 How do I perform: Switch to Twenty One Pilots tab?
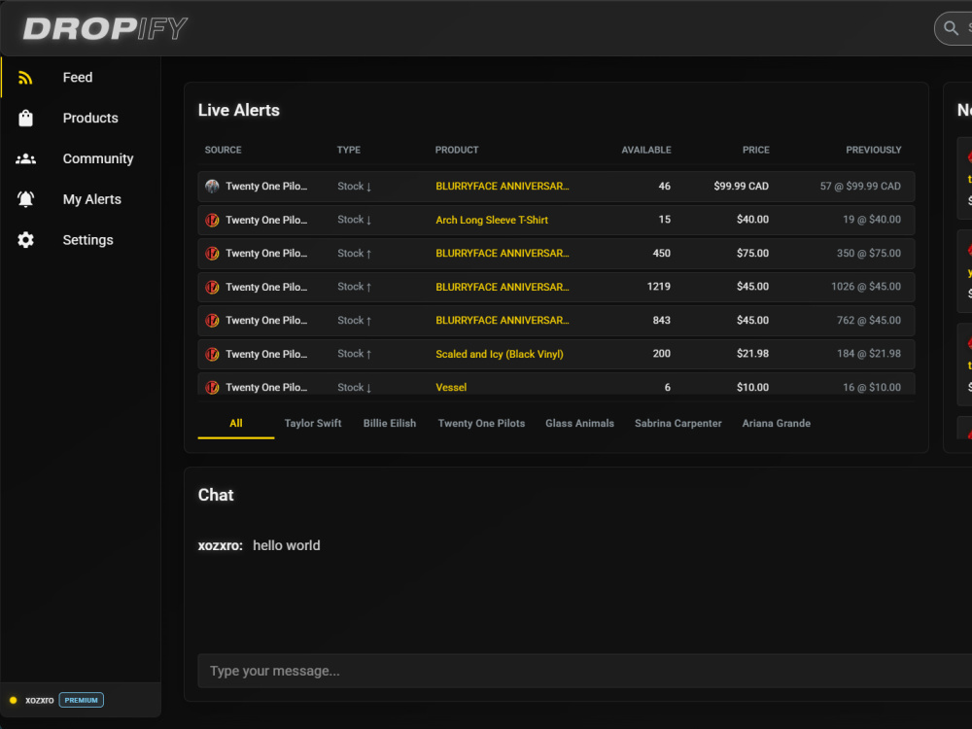[x=481, y=424]
